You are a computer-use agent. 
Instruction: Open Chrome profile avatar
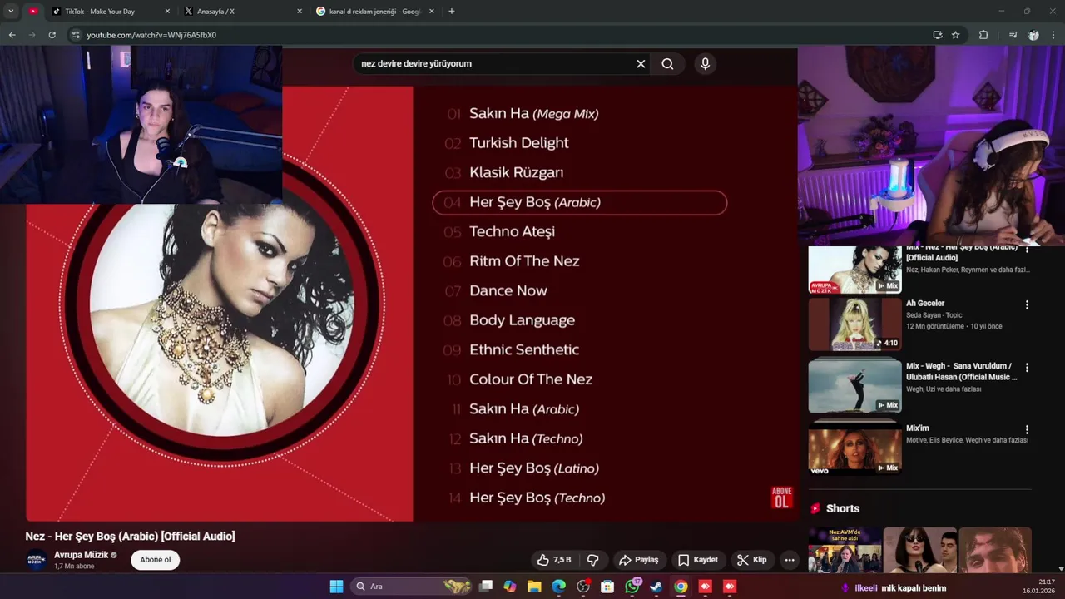point(1033,35)
